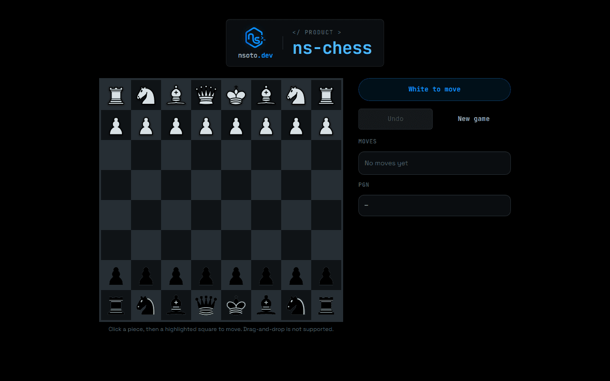Select the light rook in the top-right corner
The height and width of the screenshot is (381, 610).
click(326, 95)
